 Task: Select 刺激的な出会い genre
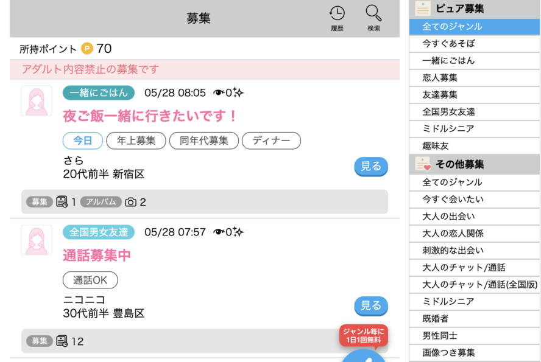[x=475, y=251]
